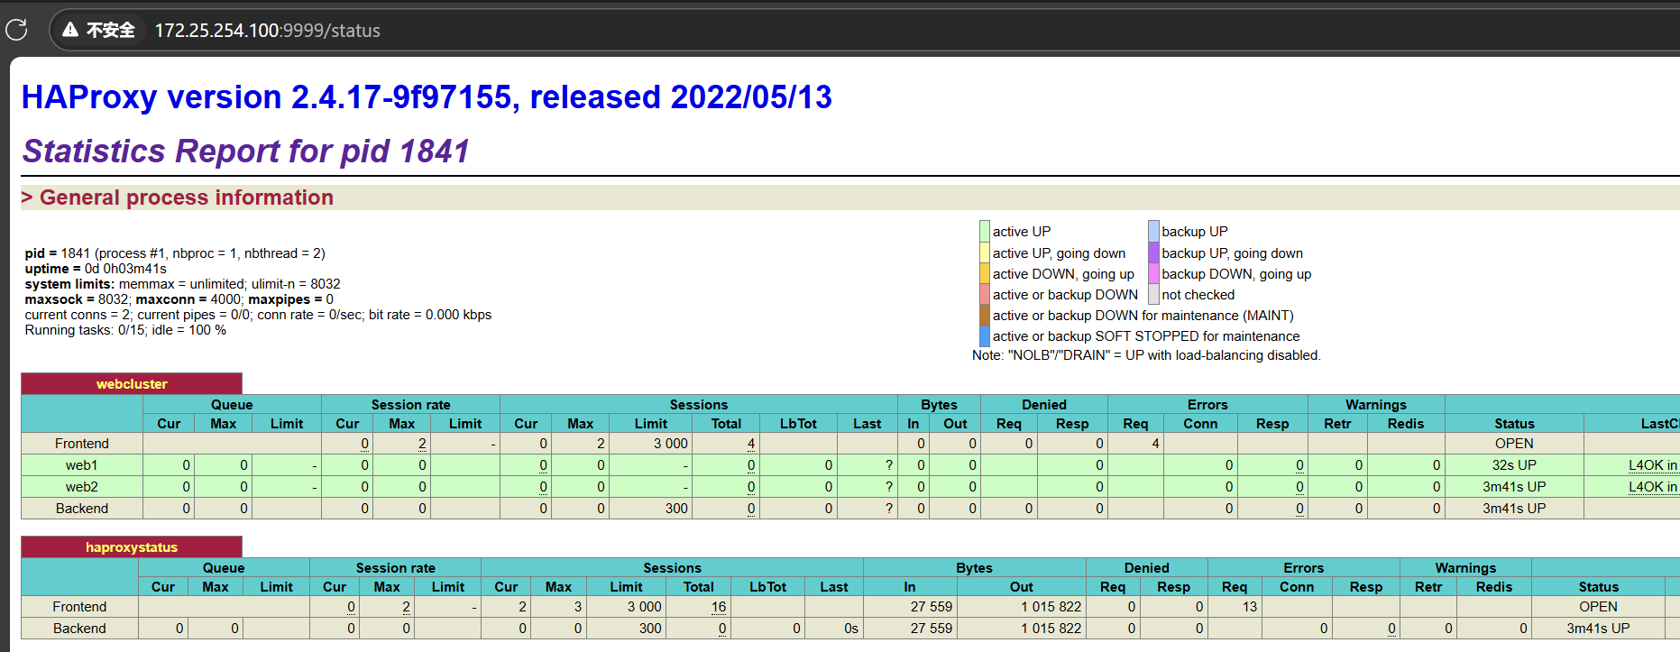Click the General process information heading

point(187,197)
